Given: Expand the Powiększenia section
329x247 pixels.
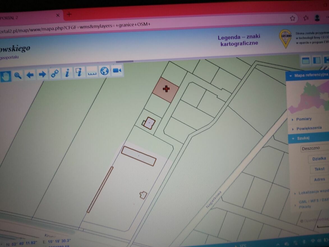Looking at the screenshot, I should (x=309, y=128).
